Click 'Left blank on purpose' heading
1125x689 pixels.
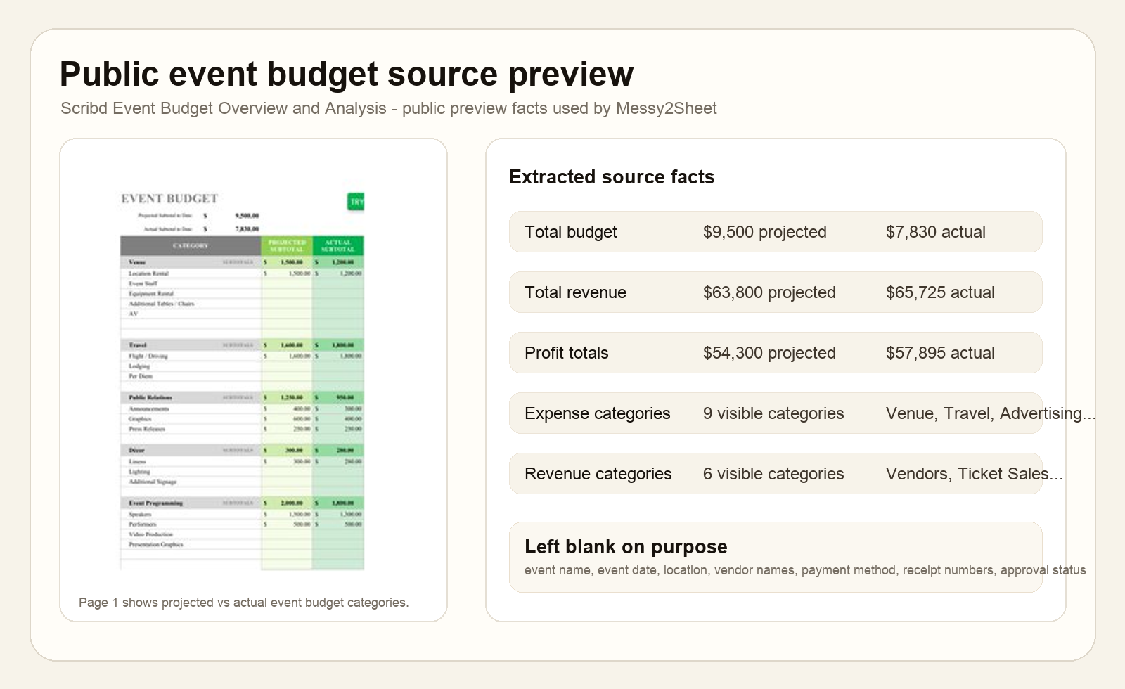(626, 547)
